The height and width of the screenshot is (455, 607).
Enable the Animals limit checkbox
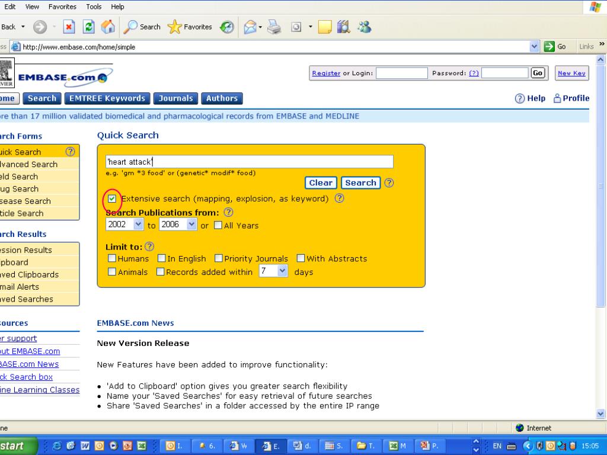(112, 271)
